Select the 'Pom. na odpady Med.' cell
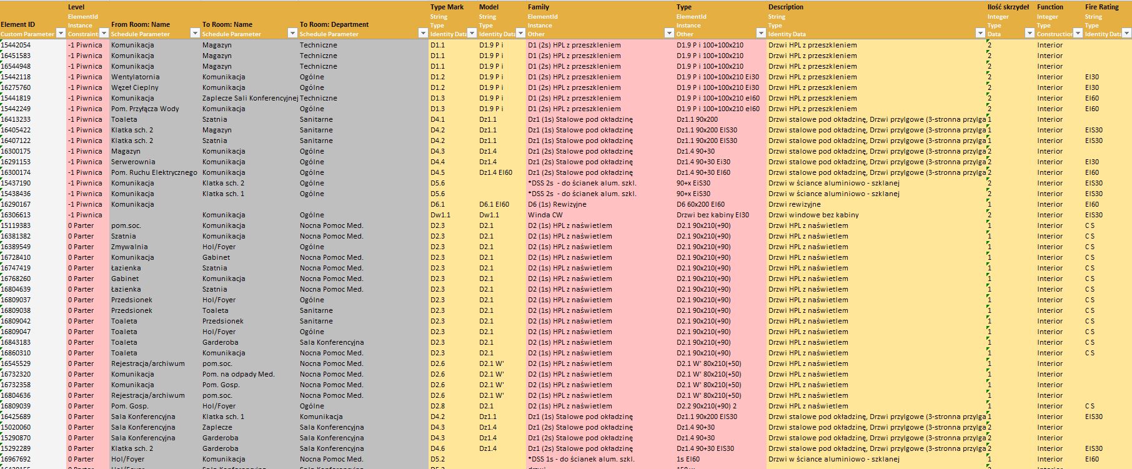The image size is (1132, 469). click(x=238, y=374)
